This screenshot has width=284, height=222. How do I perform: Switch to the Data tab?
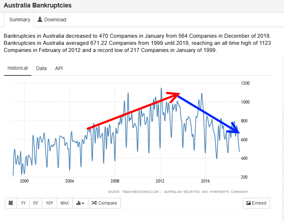(x=41, y=68)
